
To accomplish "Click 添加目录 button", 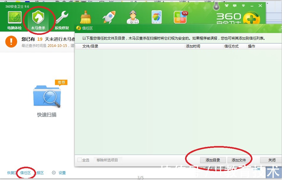I will tap(213, 160).
